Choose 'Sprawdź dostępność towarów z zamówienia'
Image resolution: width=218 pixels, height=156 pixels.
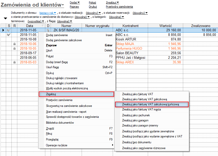point(77,117)
